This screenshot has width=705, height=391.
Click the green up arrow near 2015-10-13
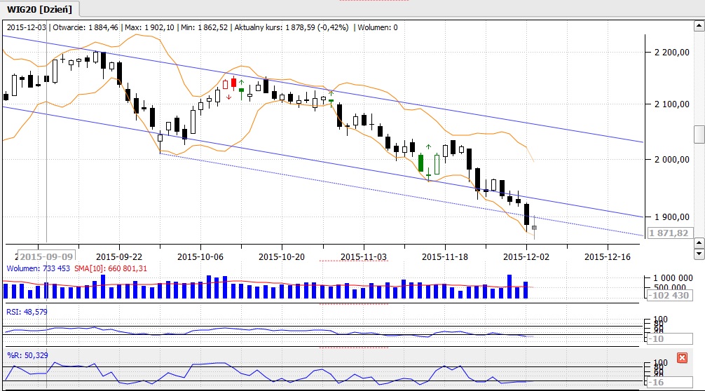click(x=241, y=82)
